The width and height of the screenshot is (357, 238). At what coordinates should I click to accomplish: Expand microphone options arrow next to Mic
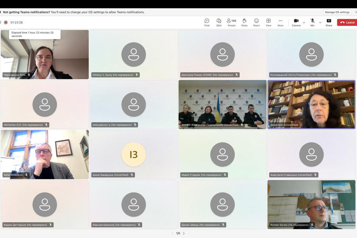[x=320, y=23]
